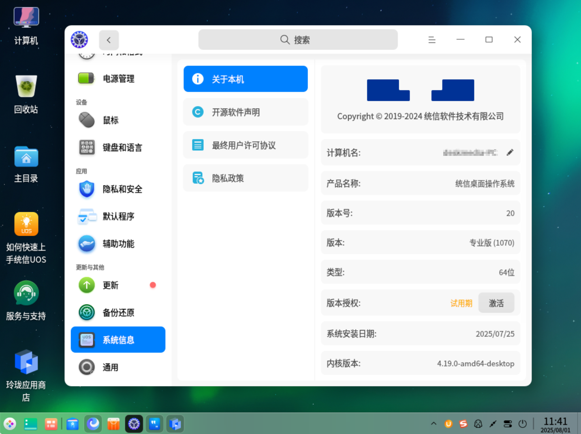
Task: Click the Service and Support (服务与支持) icon
Action: click(x=26, y=300)
